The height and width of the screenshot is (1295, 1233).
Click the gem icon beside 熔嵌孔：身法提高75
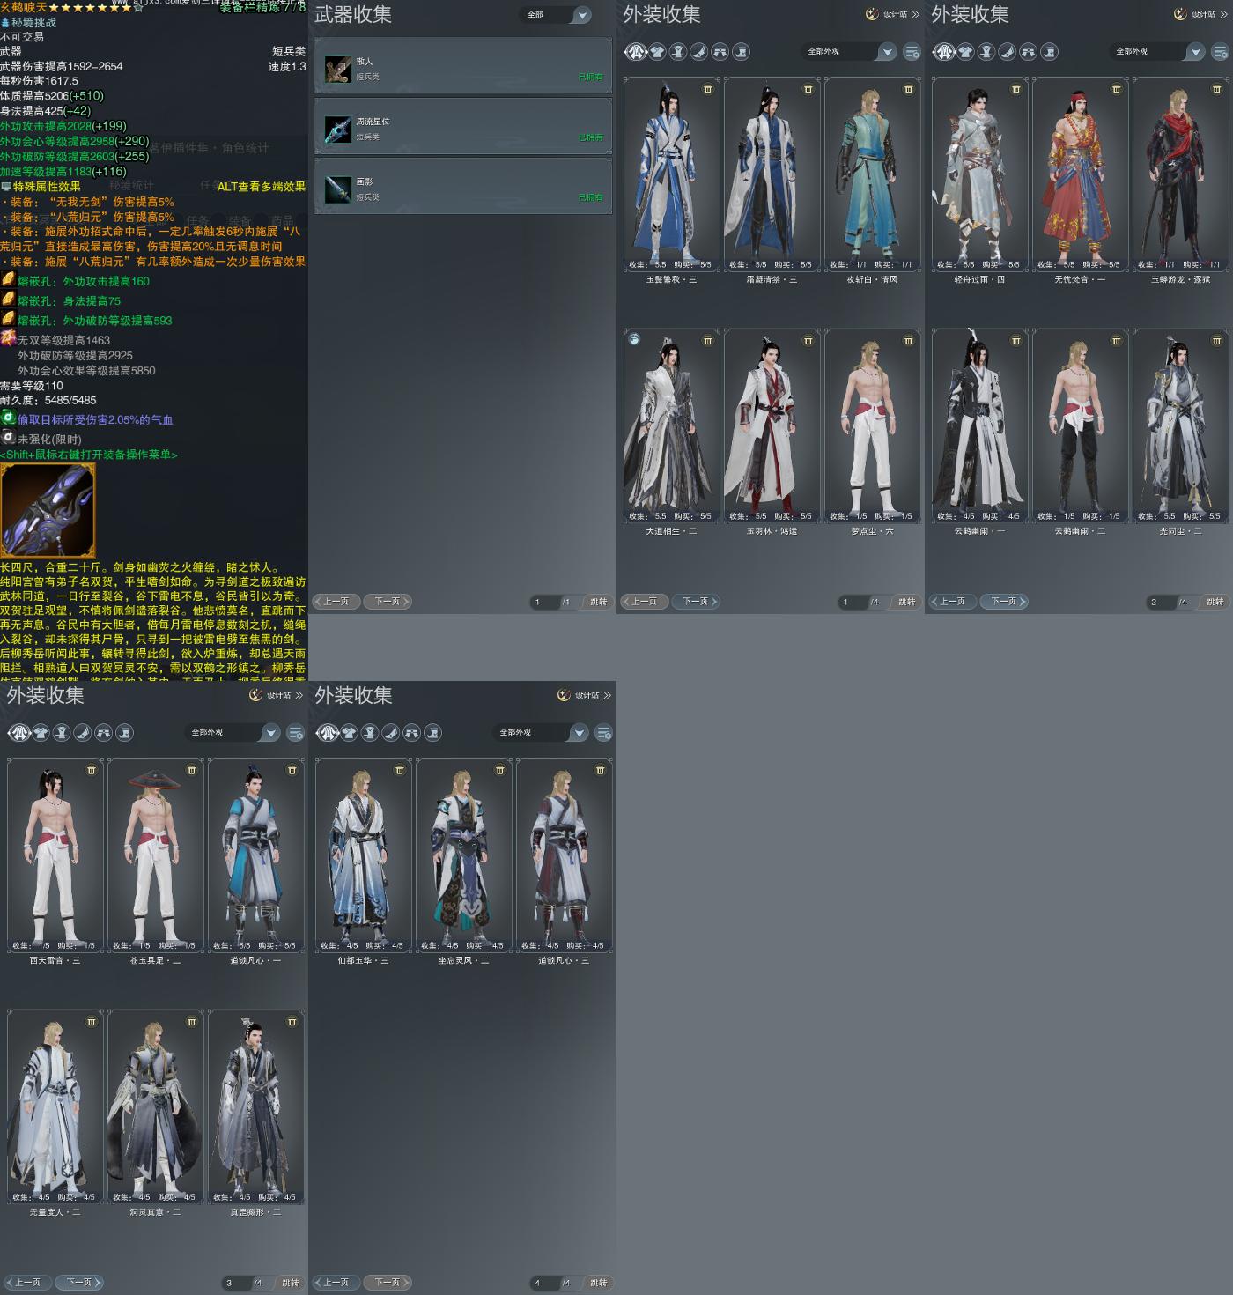pyautogui.click(x=8, y=300)
